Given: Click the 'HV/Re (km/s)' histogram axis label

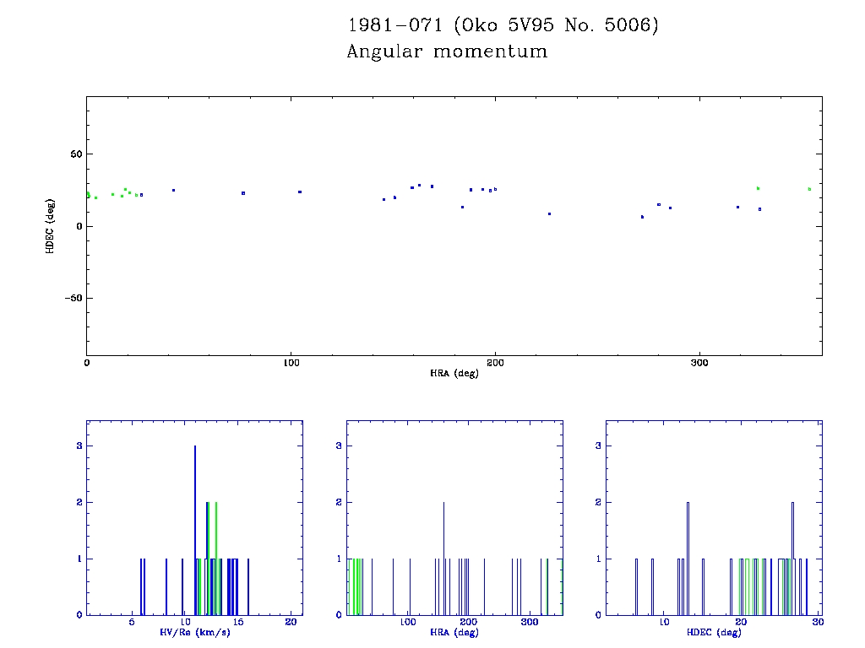Looking at the screenshot, I should click(x=194, y=632).
